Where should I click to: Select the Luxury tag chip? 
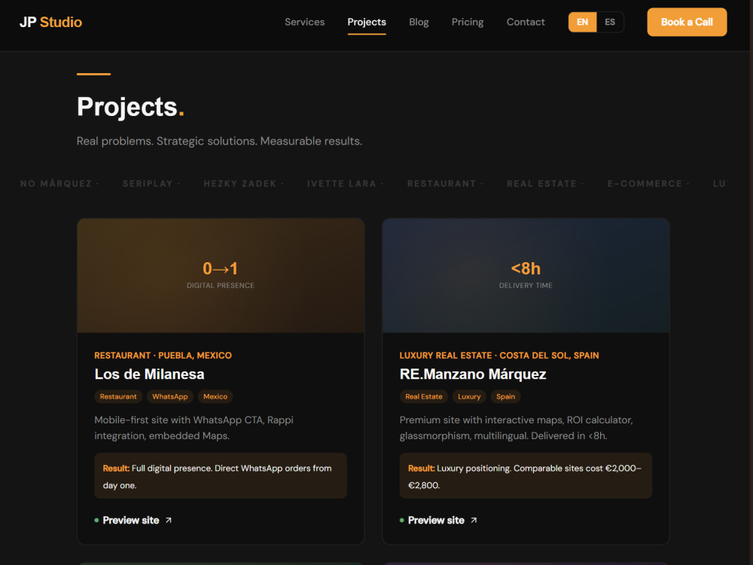(469, 396)
